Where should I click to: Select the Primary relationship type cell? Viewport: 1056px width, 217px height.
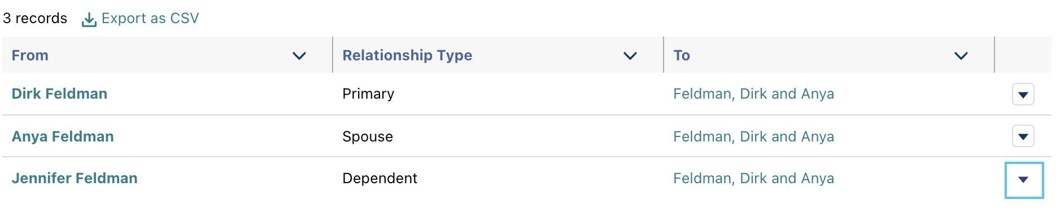click(368, 94)
